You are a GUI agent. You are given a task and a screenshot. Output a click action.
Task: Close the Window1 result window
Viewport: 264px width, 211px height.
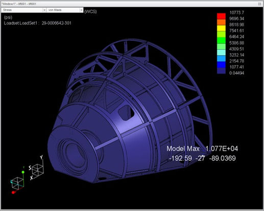[x=260, y=4]
